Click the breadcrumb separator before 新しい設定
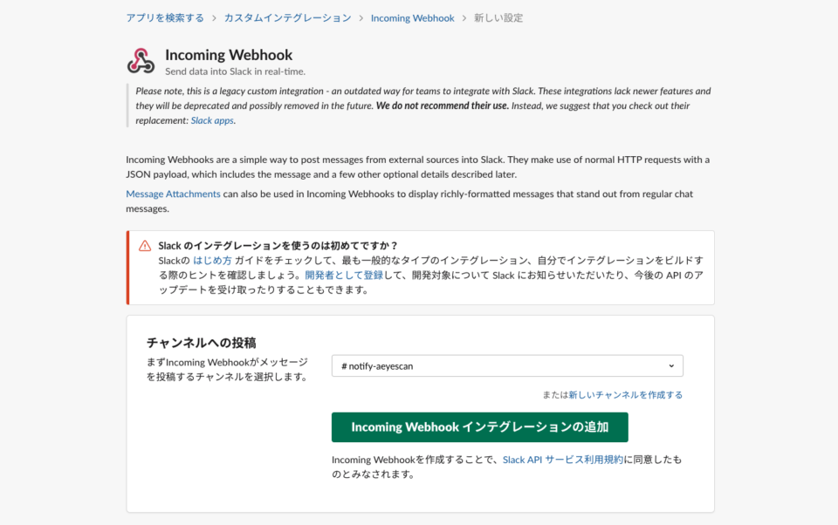838x525 pixels. [x=464, y=18]
